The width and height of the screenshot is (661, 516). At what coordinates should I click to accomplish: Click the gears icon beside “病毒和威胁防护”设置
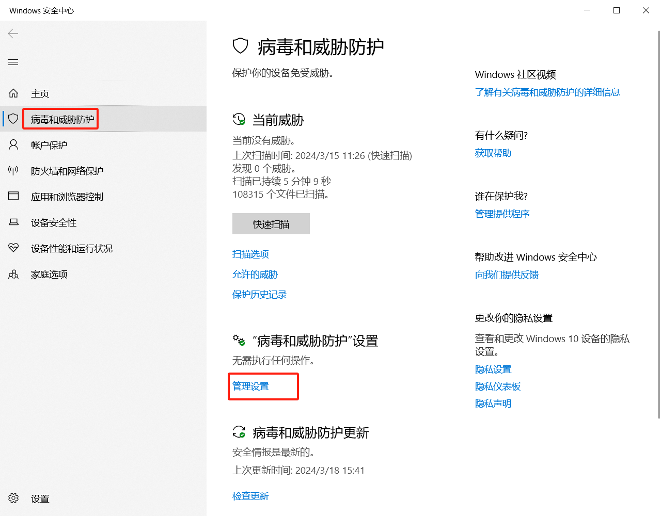click(239, 341)
